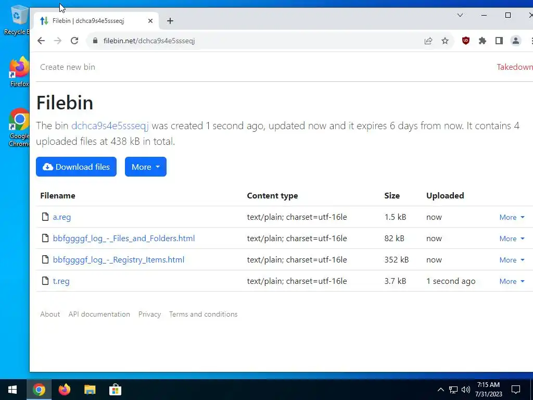The image size is (533, 400).
Task: Expand More menu for Registry_Items.html row
Action: (512, 260)
